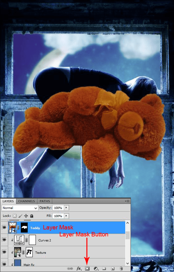Expand the Fill slider arrow
174x272 pixels.
pos(66,216)
